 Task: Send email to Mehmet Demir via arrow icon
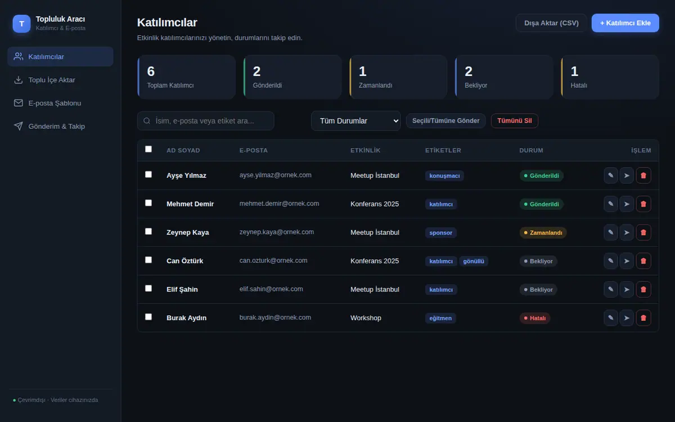[x=627, y=204]
